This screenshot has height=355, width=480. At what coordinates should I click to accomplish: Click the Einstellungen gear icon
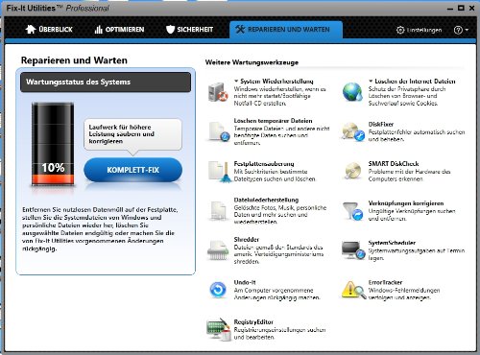coord(400,30)
